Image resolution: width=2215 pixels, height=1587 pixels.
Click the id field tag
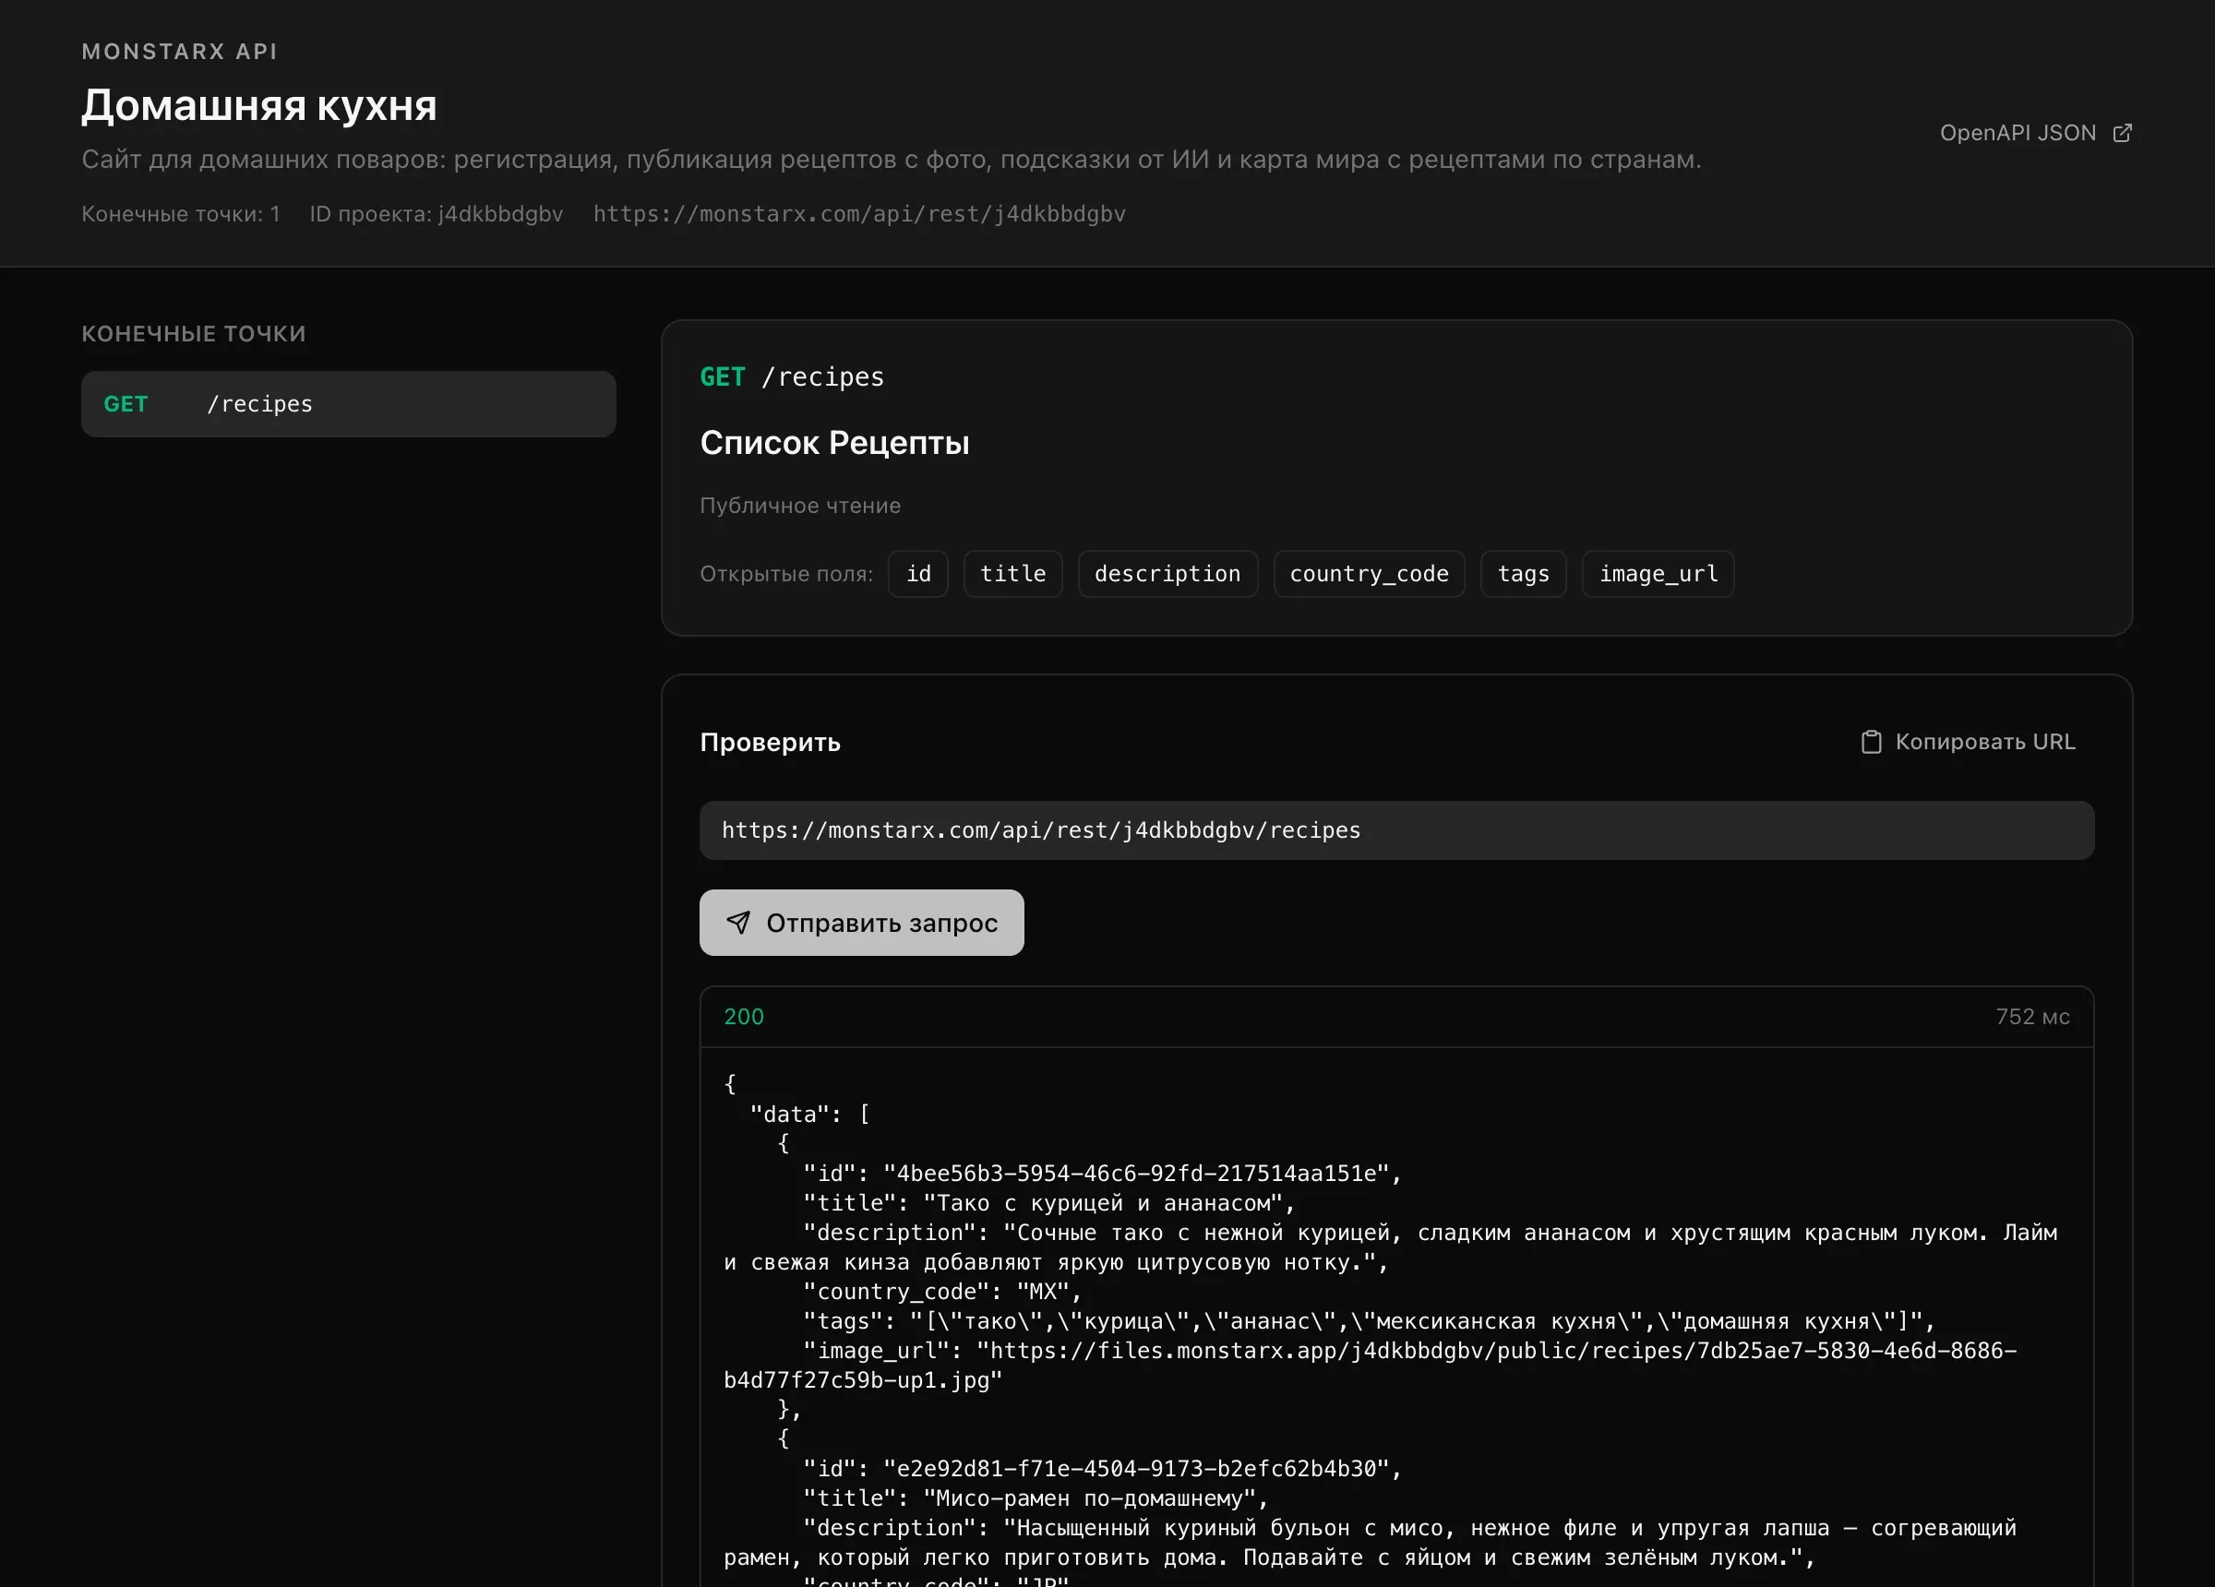(918, 574)
